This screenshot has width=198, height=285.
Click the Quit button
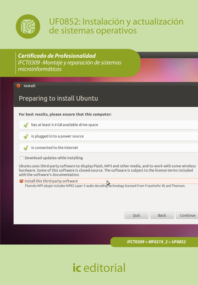[x=136, y=215]
